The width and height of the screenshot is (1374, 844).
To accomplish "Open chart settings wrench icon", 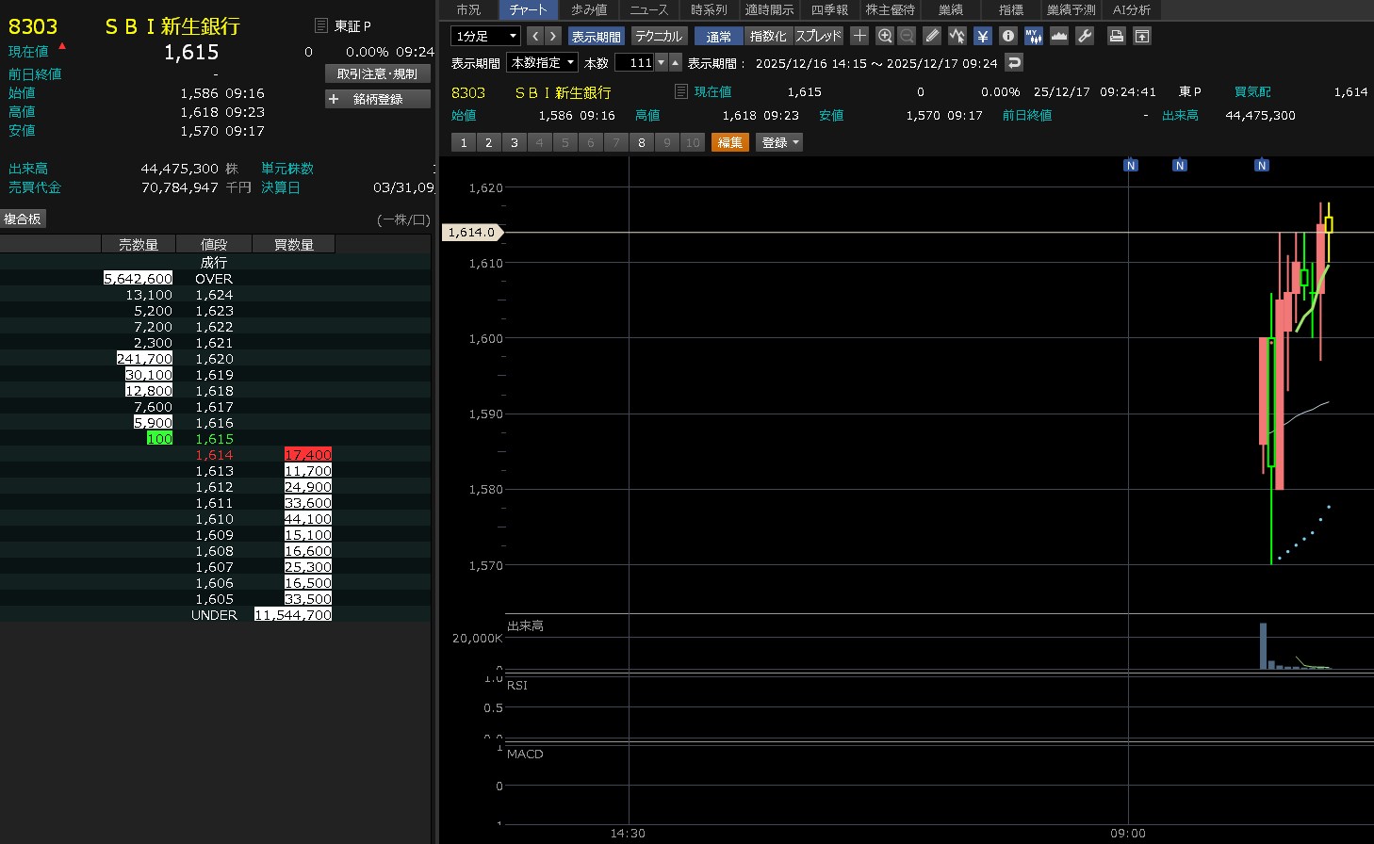I will tap(1085, 36).
